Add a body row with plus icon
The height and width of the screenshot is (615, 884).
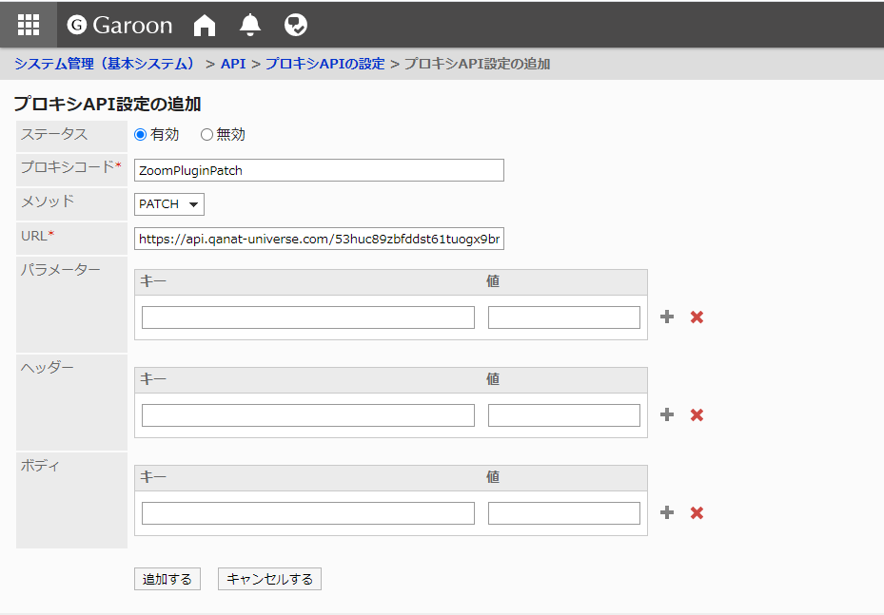pyautogui.click(x=667, y=513)
